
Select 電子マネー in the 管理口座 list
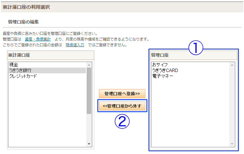190,76
